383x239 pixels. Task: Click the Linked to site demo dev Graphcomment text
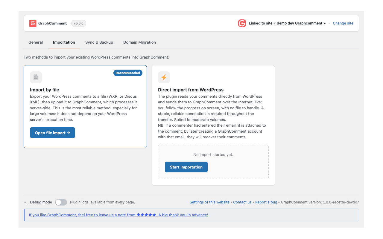[287, 23]
